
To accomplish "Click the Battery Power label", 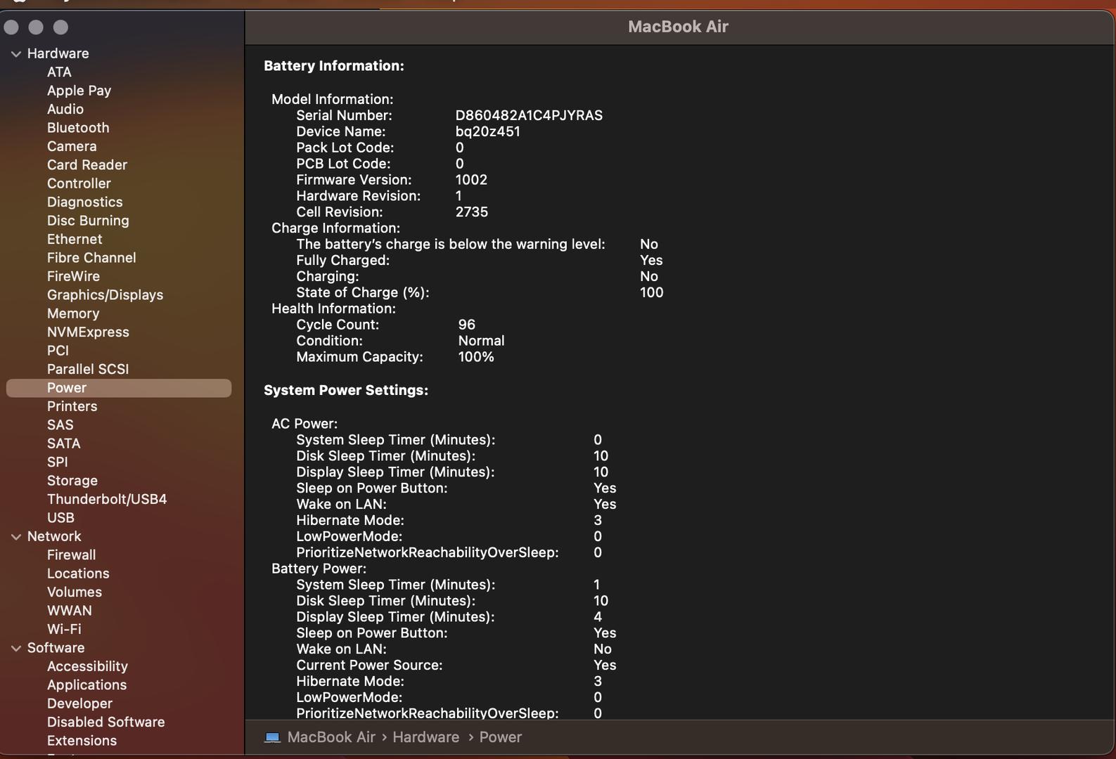I will point(319,569).
